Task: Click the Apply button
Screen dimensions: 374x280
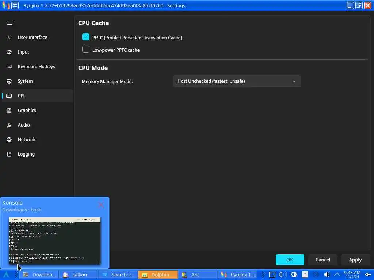Action: 355,260
